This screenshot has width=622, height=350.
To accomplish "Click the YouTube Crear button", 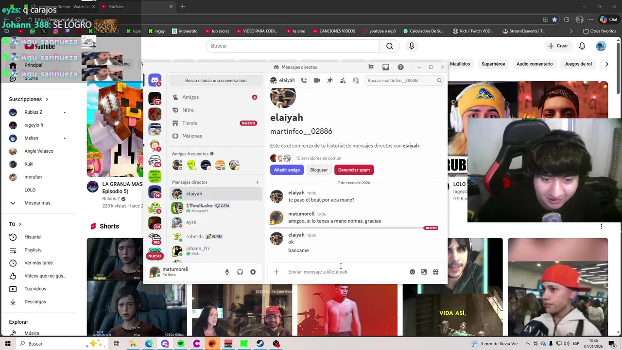I will tap(558, 46).
